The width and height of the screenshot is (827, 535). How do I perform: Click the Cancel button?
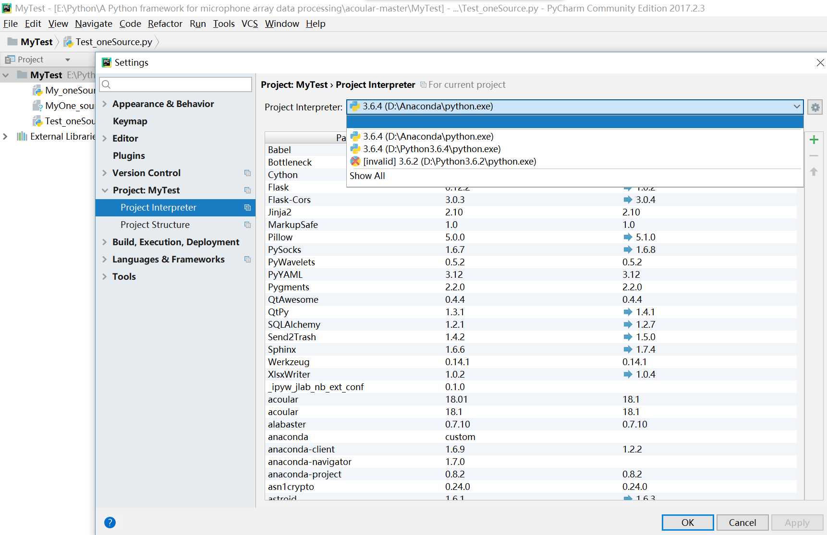(742, 523)
